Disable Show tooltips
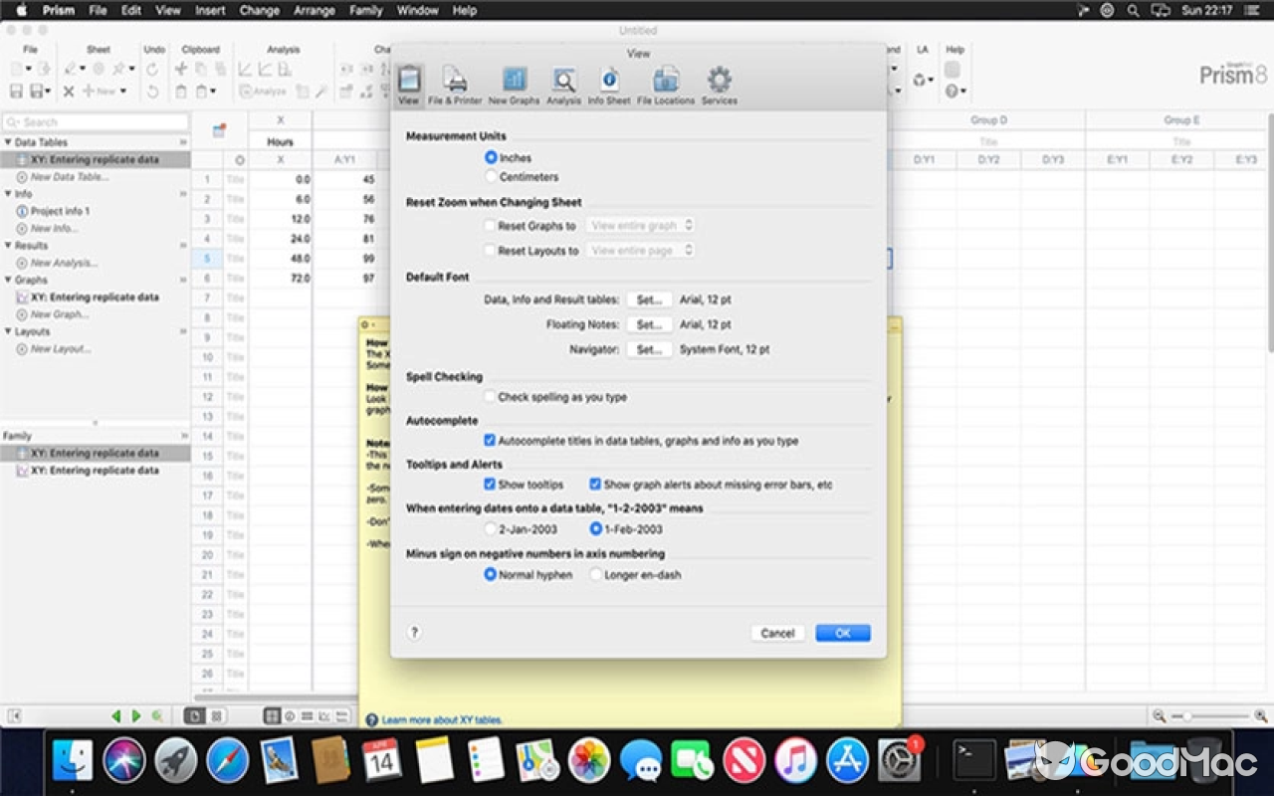 tap(490, 485)
